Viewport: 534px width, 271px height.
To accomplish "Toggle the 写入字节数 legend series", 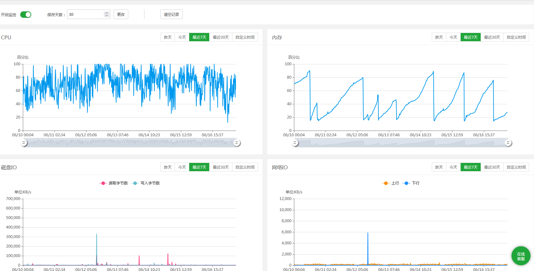I will [x=146, y=183].
